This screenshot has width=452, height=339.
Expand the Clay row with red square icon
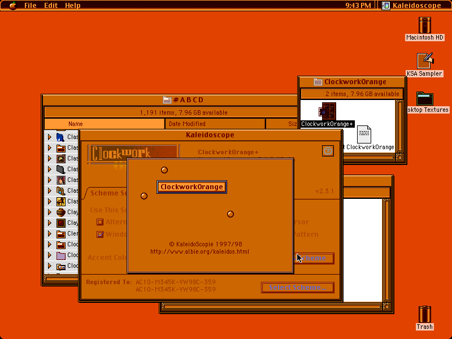click(x=50, y=223)
